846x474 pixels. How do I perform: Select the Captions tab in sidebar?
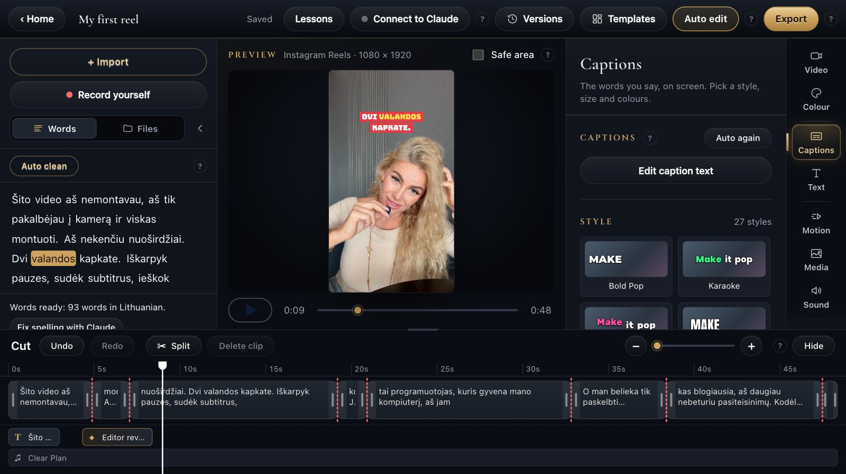(x=816, y=143)
